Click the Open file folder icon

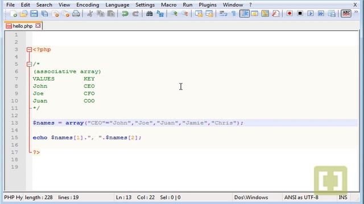point(23,14)
